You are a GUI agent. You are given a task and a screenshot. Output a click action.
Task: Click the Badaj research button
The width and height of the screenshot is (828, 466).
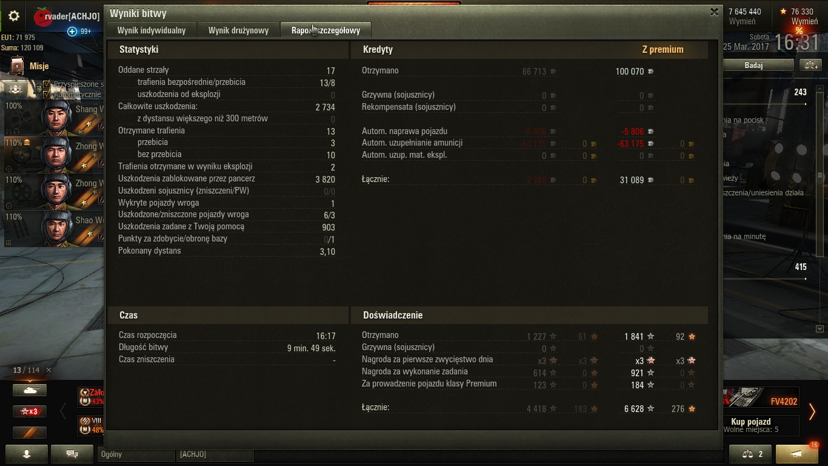pyautogui.click(x=753, y=65)
